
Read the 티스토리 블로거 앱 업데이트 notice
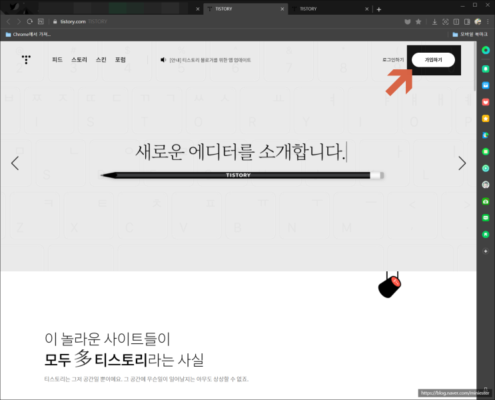(x=210, y=60)
